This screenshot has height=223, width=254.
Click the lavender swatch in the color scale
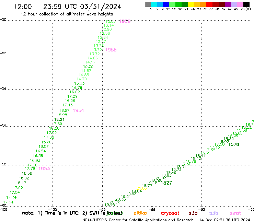(234, 4)
